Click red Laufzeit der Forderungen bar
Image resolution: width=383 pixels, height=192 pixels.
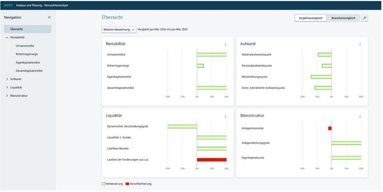(x=211, y=160)
